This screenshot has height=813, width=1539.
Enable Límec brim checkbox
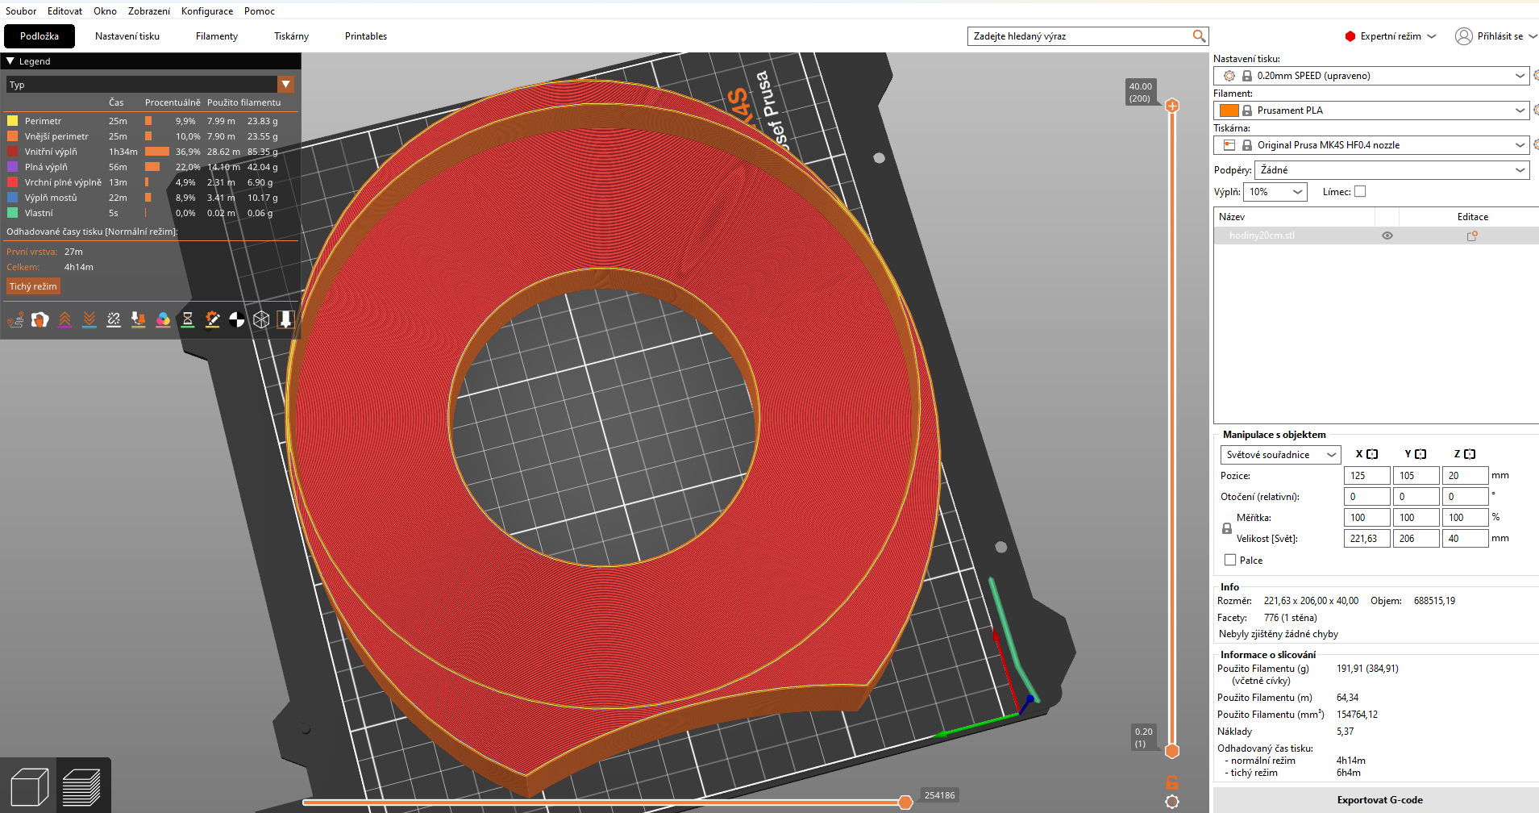(x=1360, y=191)
